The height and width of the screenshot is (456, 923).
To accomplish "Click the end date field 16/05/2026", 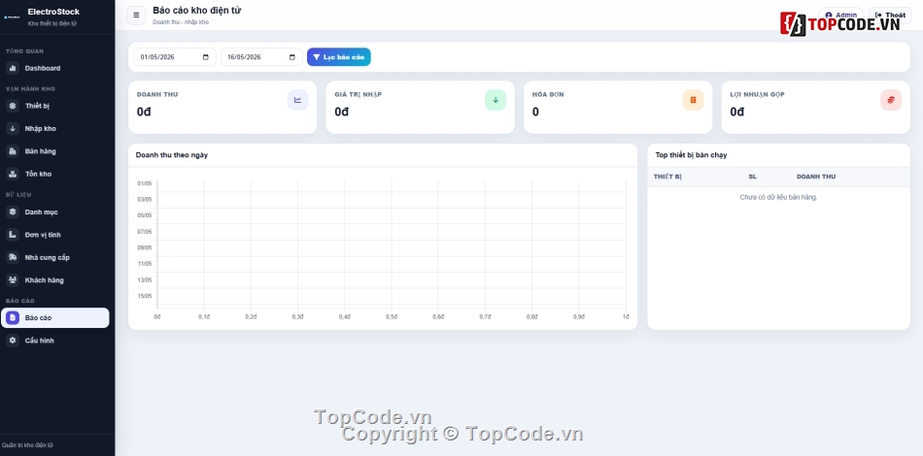I will (261, 57).
